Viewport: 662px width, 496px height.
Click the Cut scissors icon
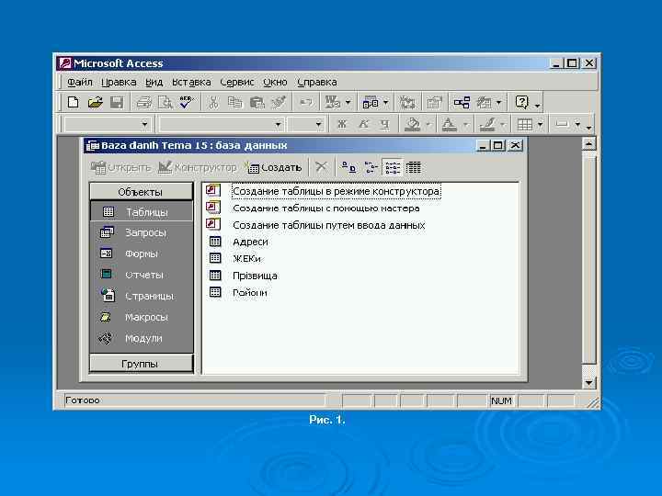coord(213,102)
